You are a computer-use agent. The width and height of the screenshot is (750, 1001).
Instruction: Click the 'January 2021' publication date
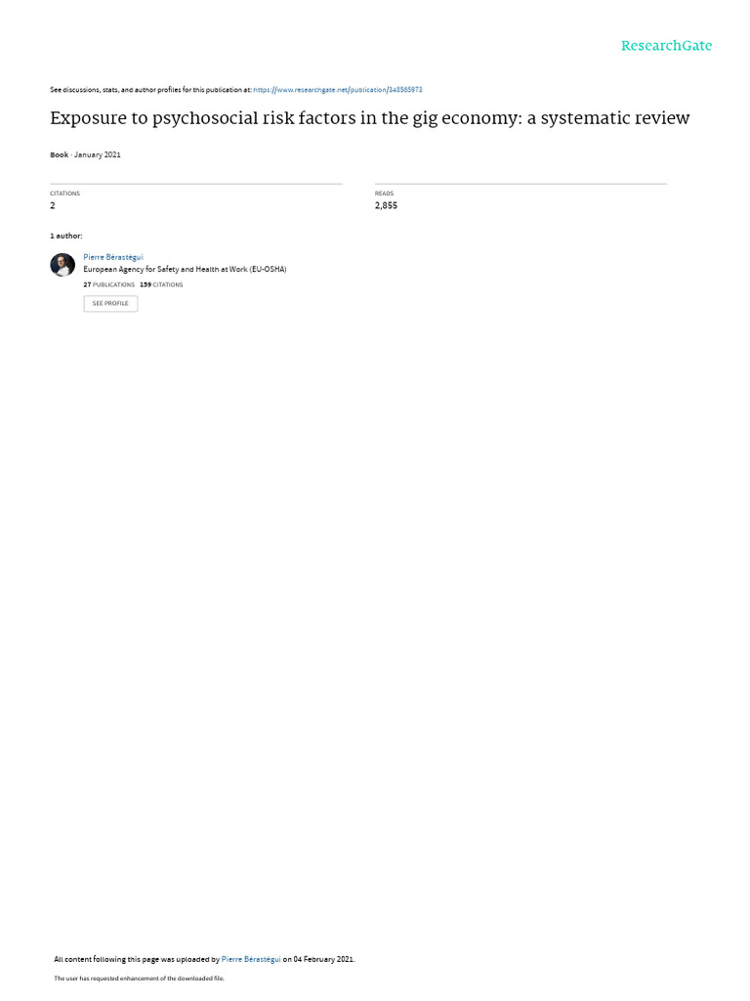(x=98, y=154)
